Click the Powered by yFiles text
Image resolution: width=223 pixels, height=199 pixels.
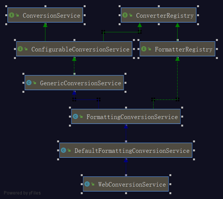pos(22,193)
